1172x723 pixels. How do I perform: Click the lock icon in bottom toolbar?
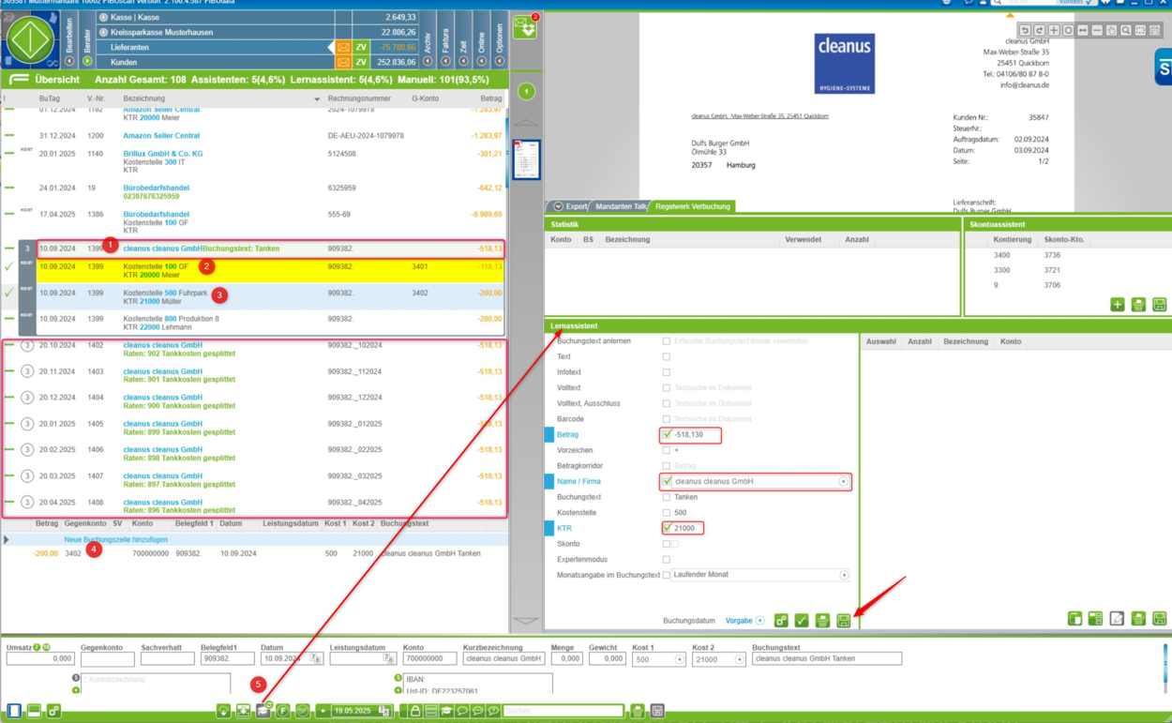[415, 711]
